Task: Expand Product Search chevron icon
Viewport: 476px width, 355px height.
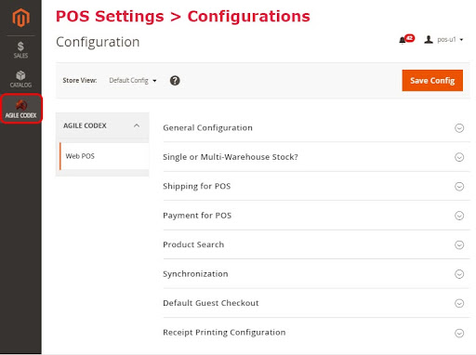Action: click(459, 245)
